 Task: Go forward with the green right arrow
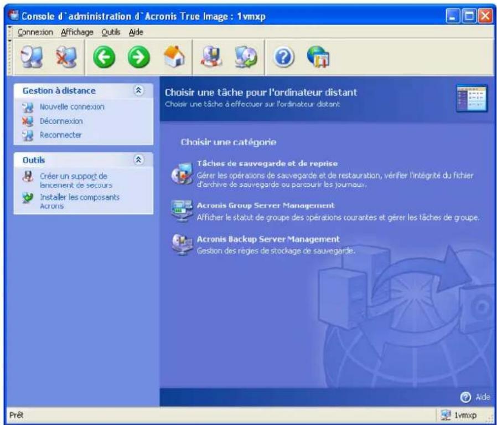point(138,57)
